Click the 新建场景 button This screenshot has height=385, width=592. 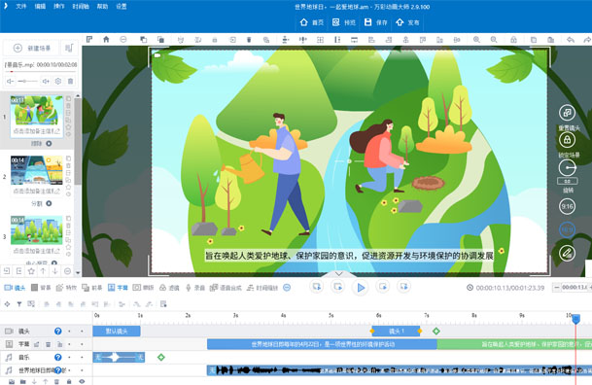[31, 48]
